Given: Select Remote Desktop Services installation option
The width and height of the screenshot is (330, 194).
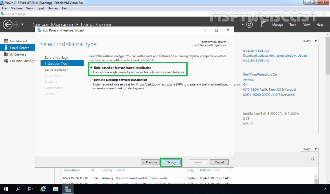Looking at the screenshot, I should point(91,80).
